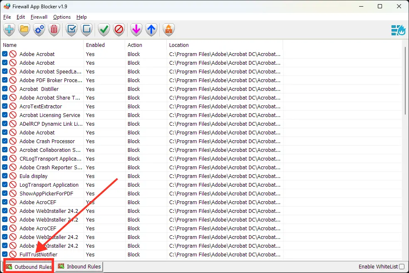Select the "CRLogTransport Applica..." rule name
Image resolution: width=409 pixels, height=273 pixels.
click(50, 159)
